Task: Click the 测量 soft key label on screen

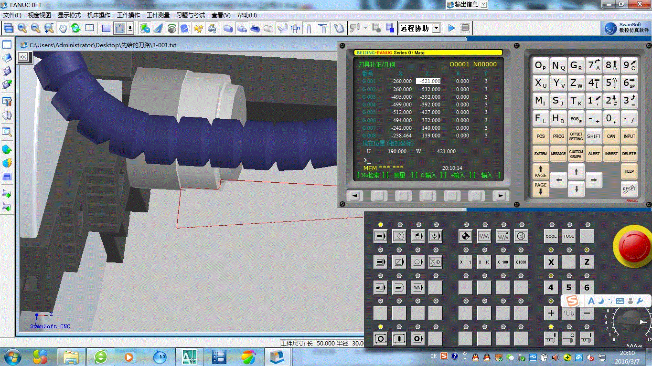Action: coord(399,176)
